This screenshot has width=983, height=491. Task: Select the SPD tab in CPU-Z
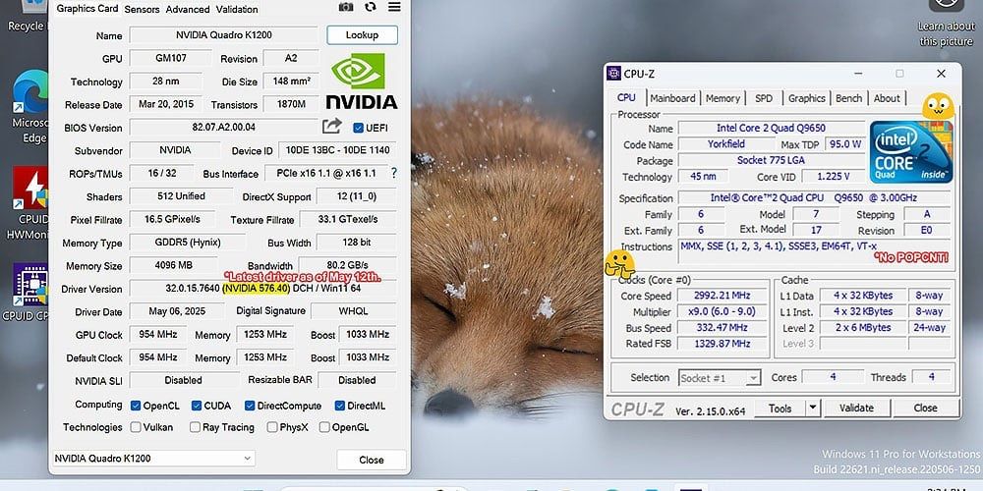(x=764, y=98)
